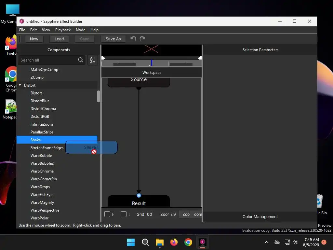Click the undo arrow icon
This screenshot has height=250, width=333.
133,38
